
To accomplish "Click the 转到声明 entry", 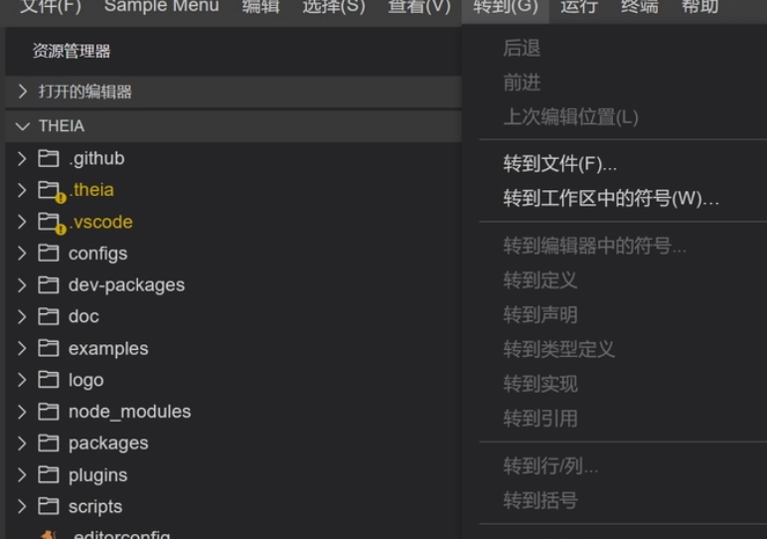I will click(x=540, y=315).
